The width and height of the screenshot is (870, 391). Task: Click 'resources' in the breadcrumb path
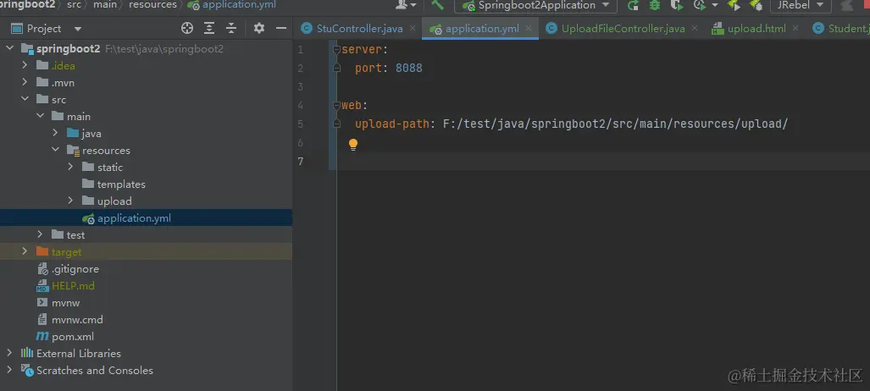point(152,5)
